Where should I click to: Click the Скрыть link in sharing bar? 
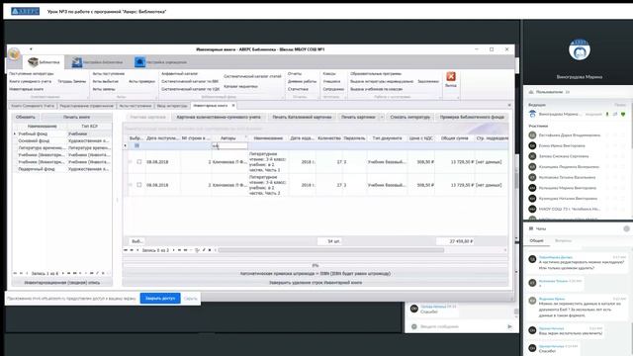coord(191,299)
